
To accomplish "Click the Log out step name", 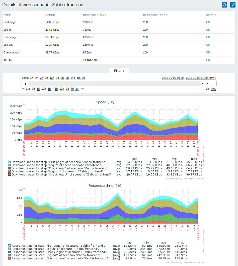I will point(8,45).
